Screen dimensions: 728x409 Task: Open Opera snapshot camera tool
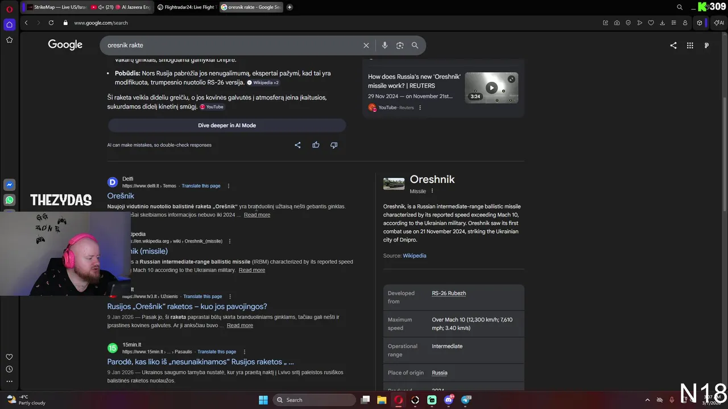[x=617, y=23]
